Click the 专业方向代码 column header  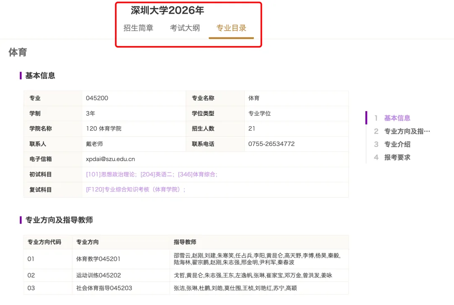(x=44, y=242)
